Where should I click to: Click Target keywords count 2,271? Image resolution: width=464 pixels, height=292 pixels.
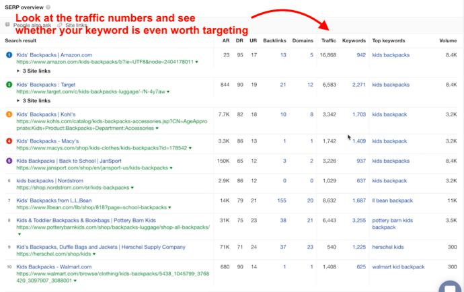(x=359, y=85)
